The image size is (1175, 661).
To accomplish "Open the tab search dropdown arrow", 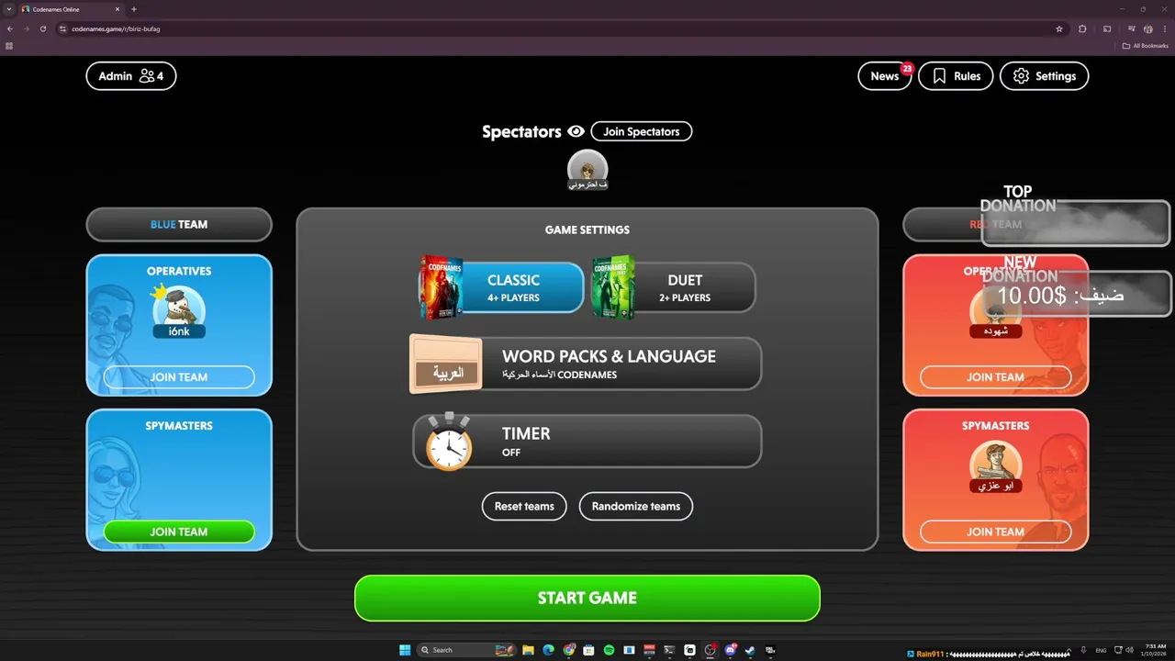I will click(x=8, y=9).
